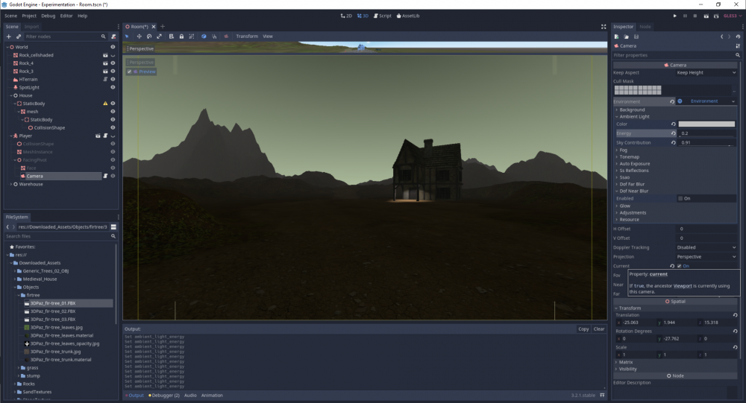
Task: Expand the Background section
Action: (630, 110)
